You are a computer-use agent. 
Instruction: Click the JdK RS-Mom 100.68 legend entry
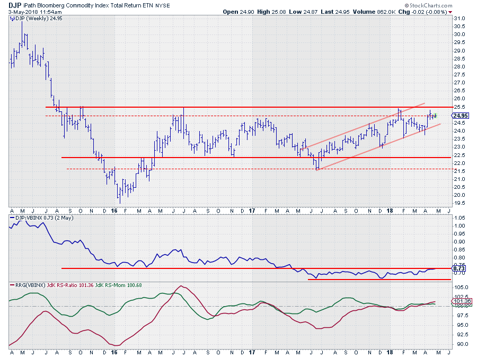coord(118,285)
